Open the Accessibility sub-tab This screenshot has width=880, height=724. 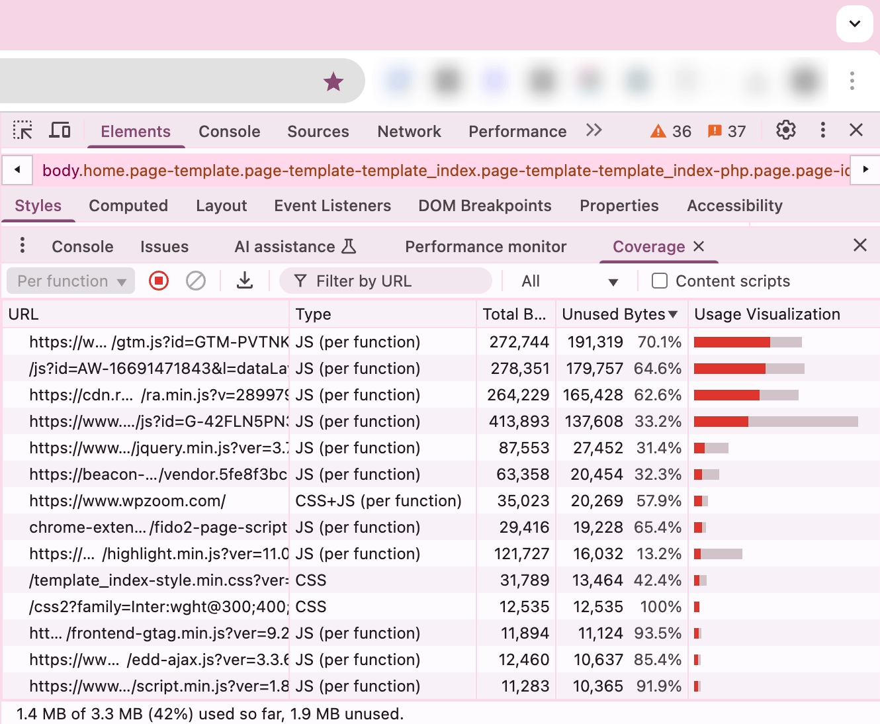point(734,206)
